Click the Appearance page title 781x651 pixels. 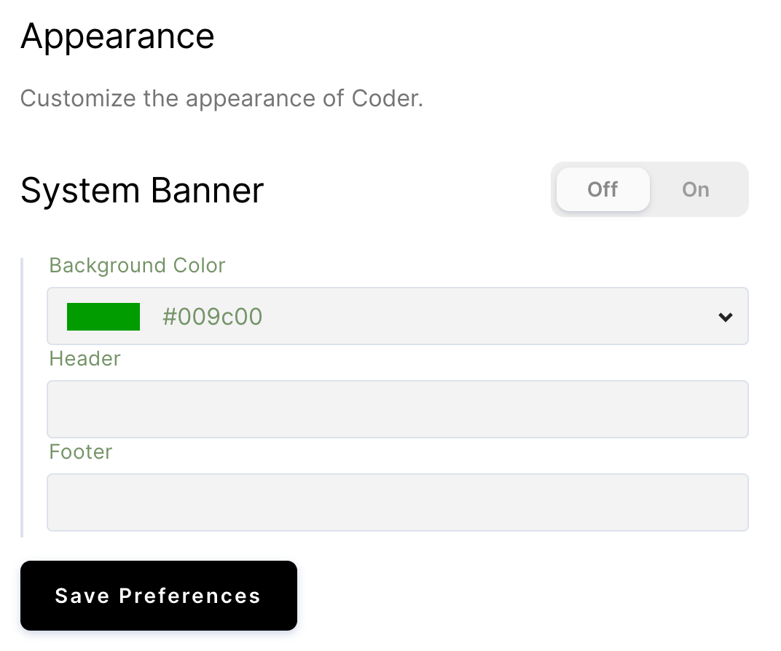[x=117, y=36]
